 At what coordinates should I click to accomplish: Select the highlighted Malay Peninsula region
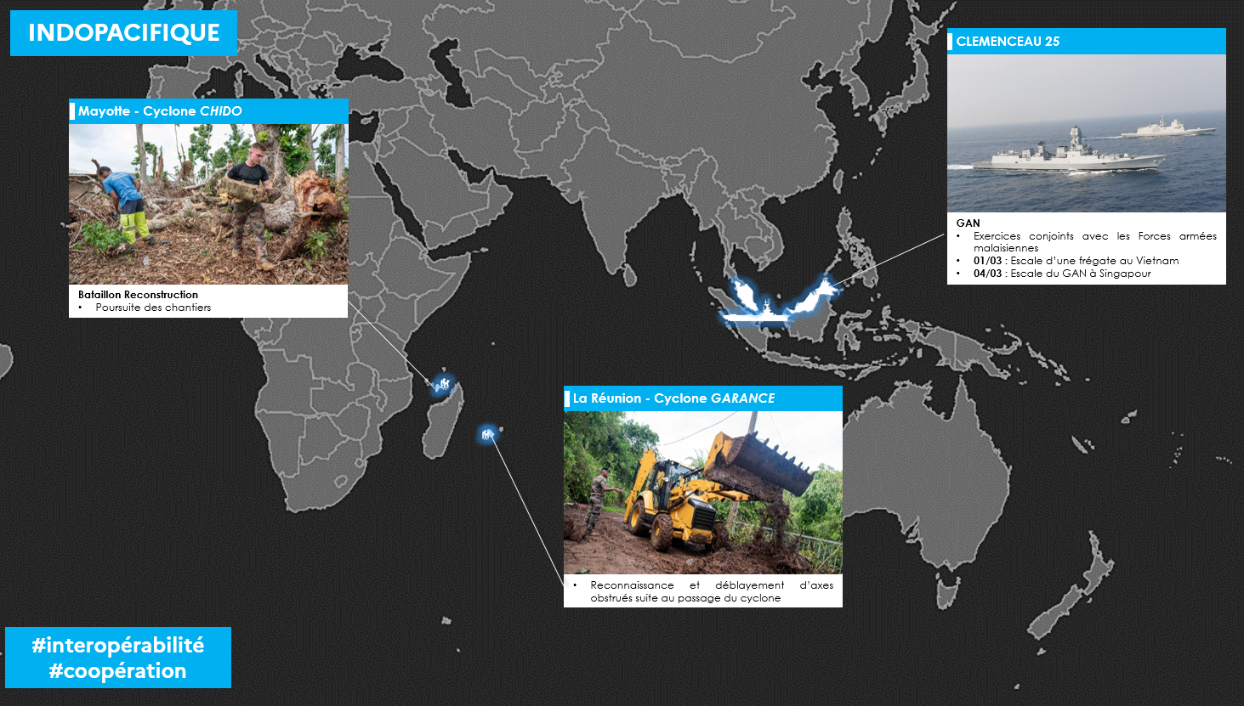click(x=744, y=296)
